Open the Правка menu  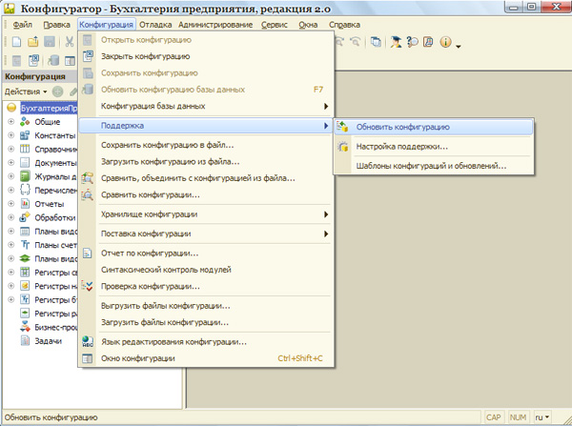click(x=56, y=25)
